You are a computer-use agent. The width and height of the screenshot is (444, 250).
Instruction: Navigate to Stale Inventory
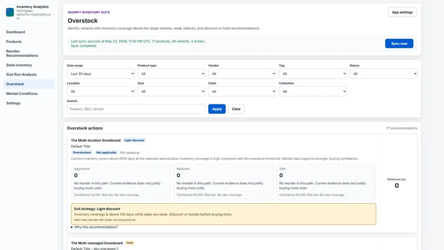click(19, 65)
